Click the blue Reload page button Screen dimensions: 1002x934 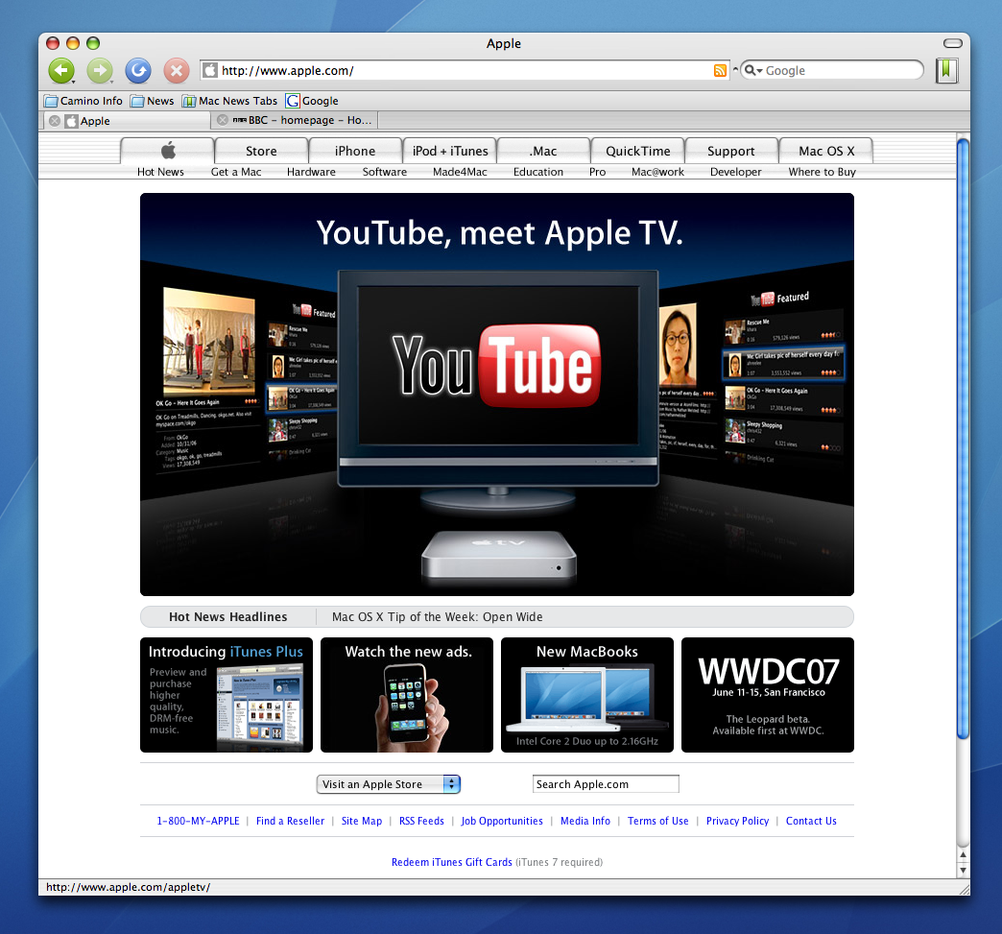138,70
